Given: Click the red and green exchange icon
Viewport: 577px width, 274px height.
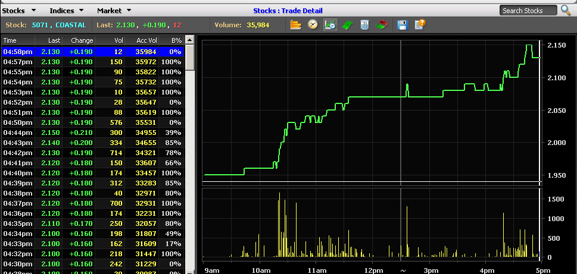Looking at the screenshot, I should pos(383,25).
